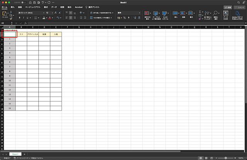Click the 共有 (Share) button
The height and width of the screenshot is (160, 247).
(228, 7)
